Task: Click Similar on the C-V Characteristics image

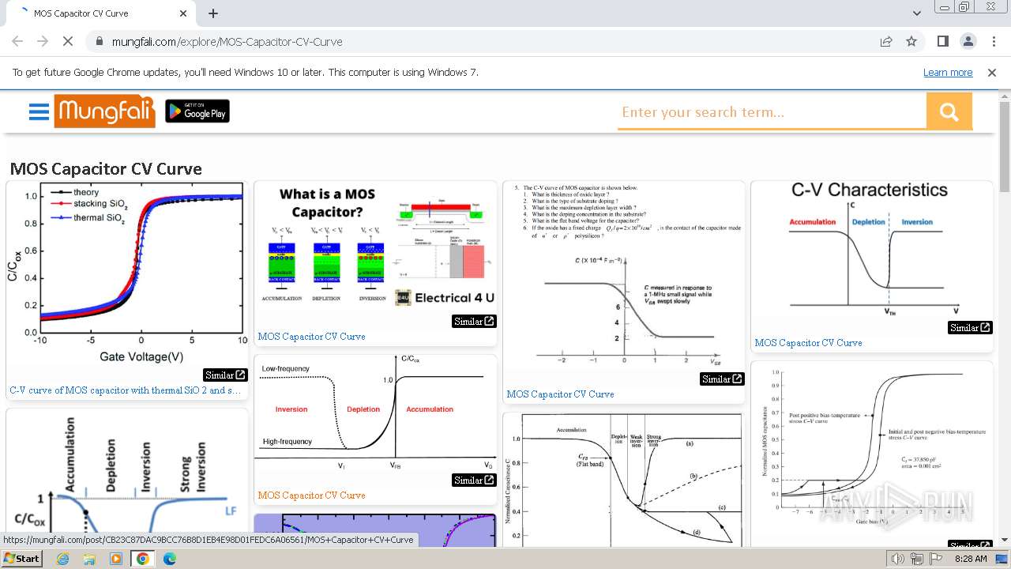Action: (x=970, y=327)
